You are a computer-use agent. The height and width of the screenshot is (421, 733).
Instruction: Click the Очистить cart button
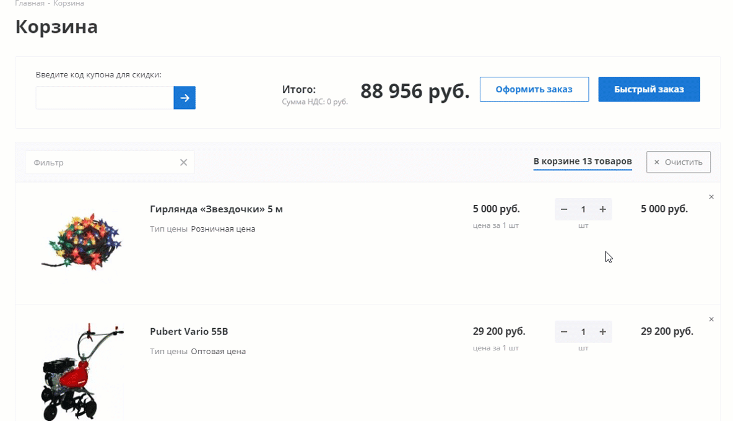click(678, 162)
